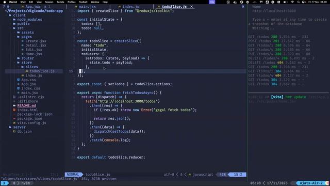Select todoSlice.js in file tree
The height and width of the screenshot is (186, 330).
(42, 71)
